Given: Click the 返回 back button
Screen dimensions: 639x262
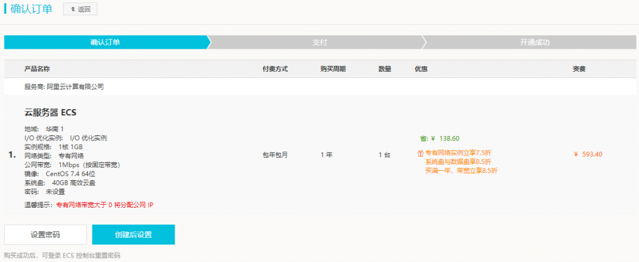Looking at the screenshot, I should 80,9.
